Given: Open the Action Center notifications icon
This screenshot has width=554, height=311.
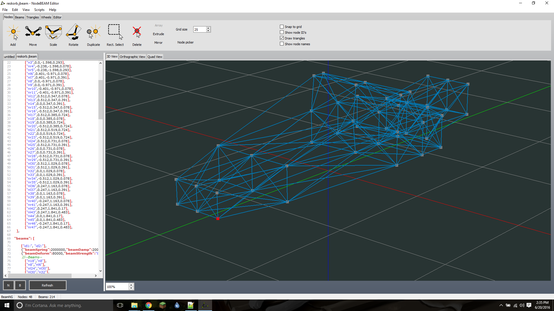Looking at the screenshot, I should point(529,305).
